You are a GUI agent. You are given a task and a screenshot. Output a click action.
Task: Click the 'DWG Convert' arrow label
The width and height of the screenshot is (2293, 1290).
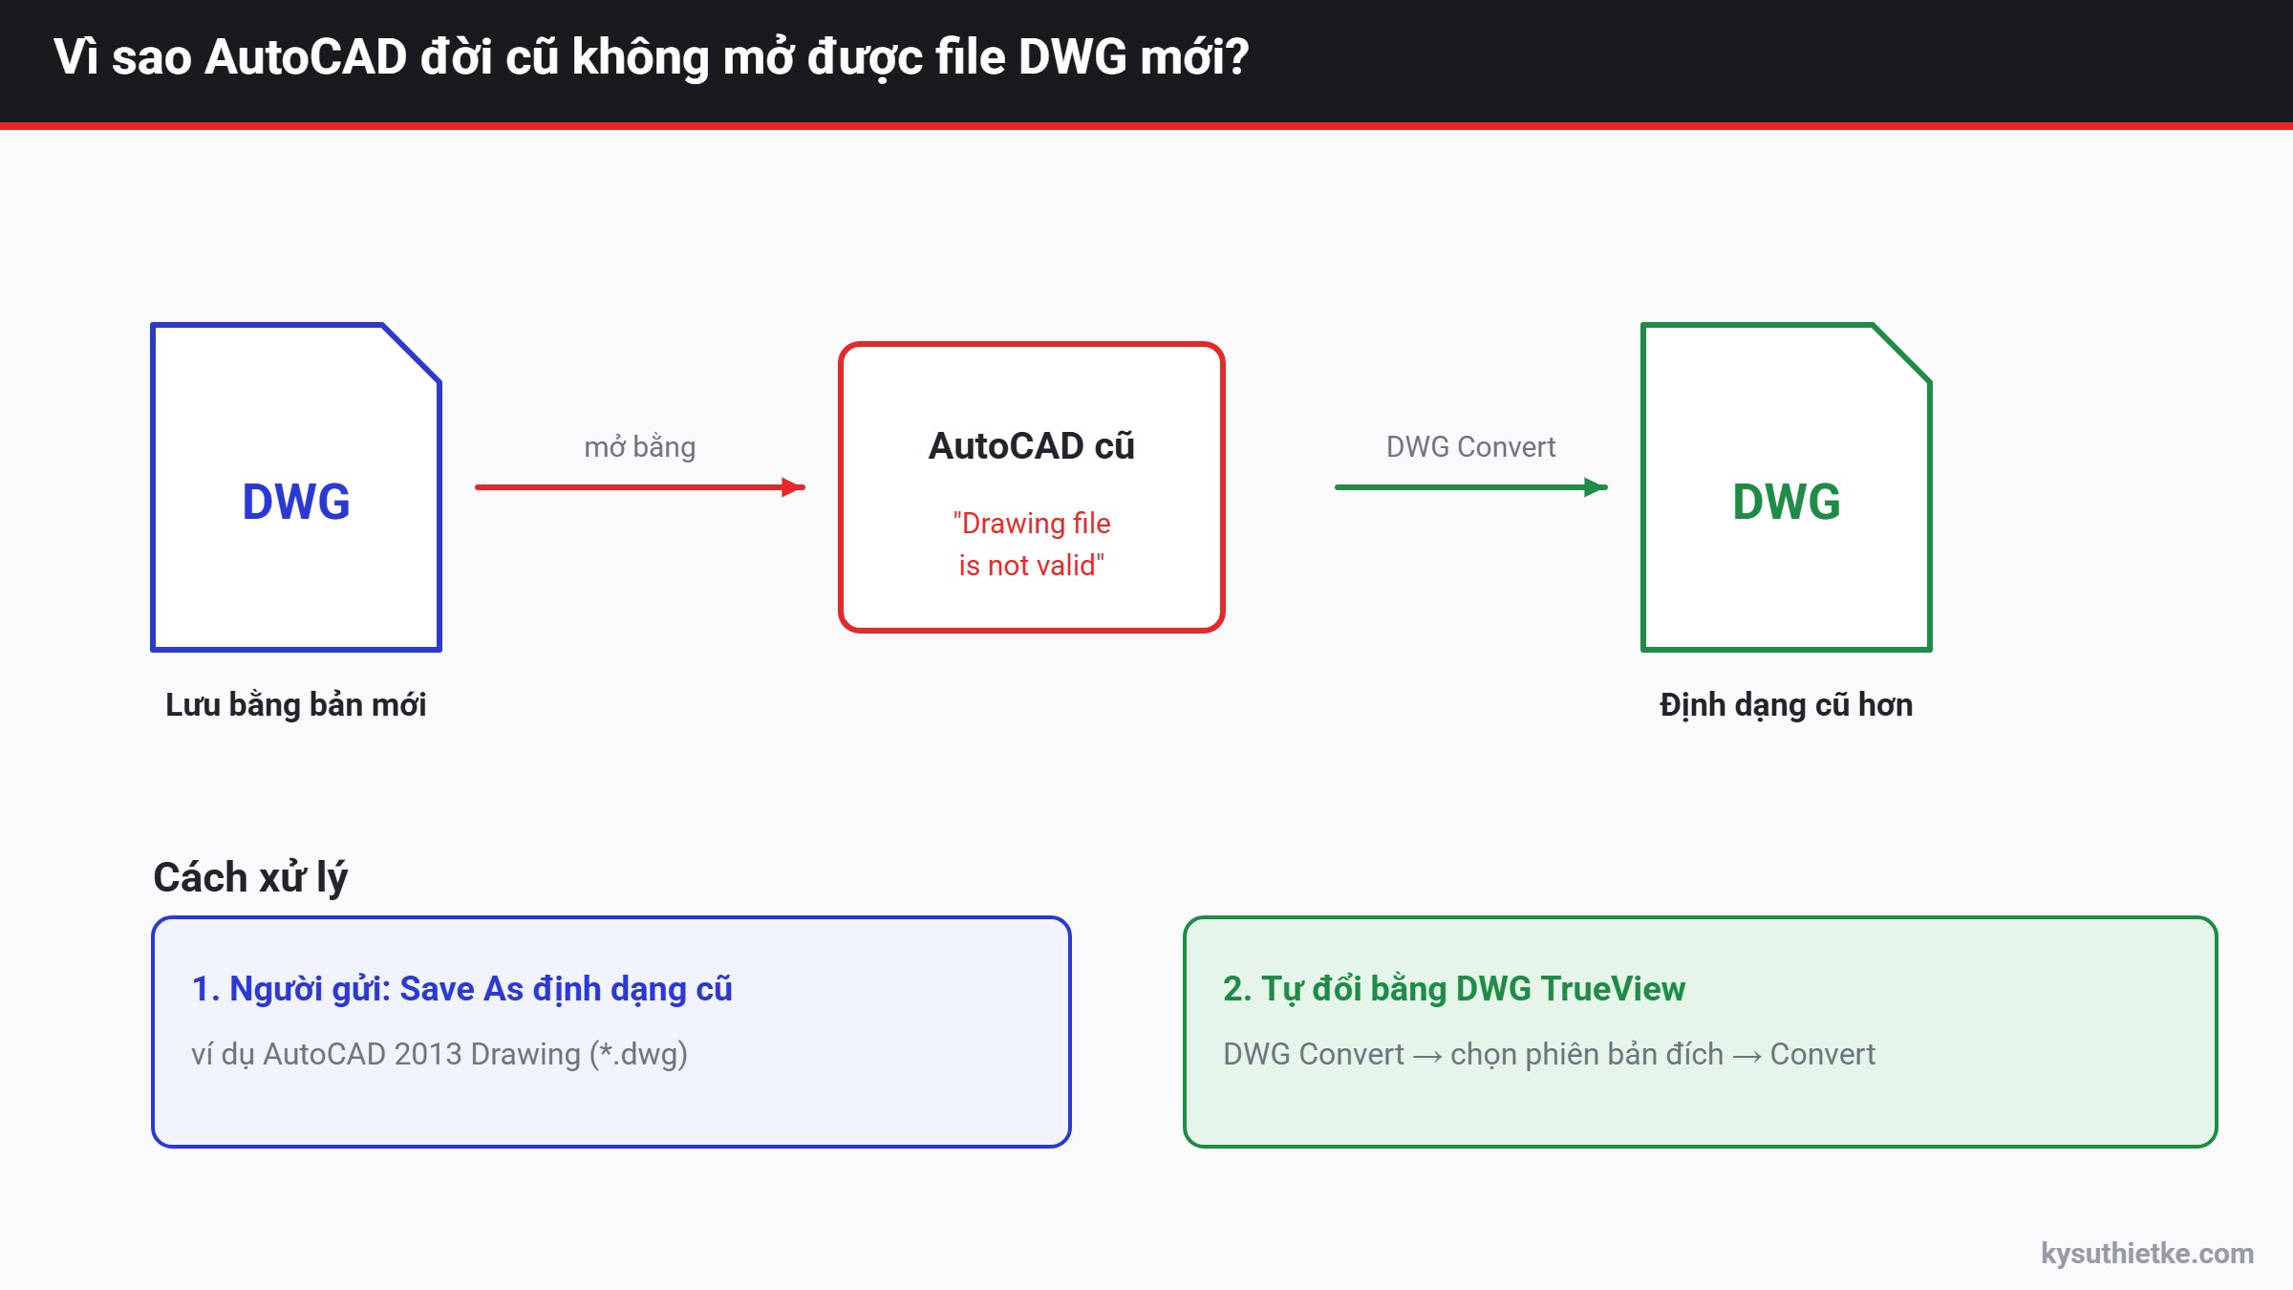[x=1471, y=446]
